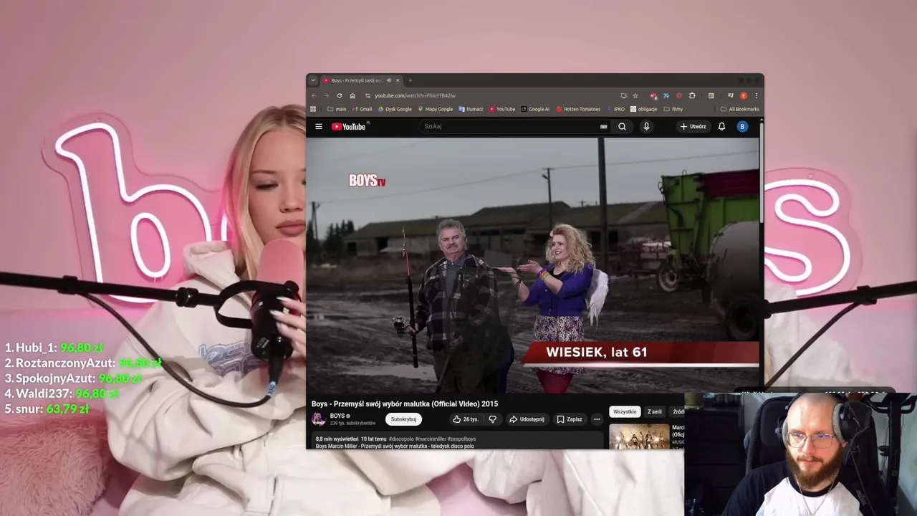Expand the All Bookmarks folder

click(740, 109)
